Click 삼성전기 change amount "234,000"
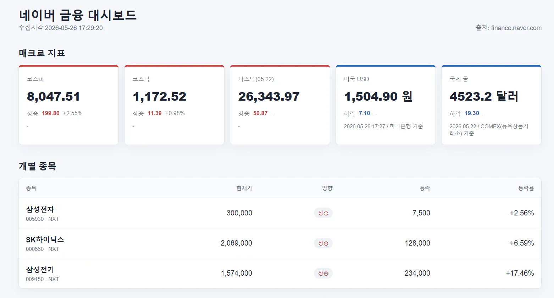 click(x=417, y=273)
